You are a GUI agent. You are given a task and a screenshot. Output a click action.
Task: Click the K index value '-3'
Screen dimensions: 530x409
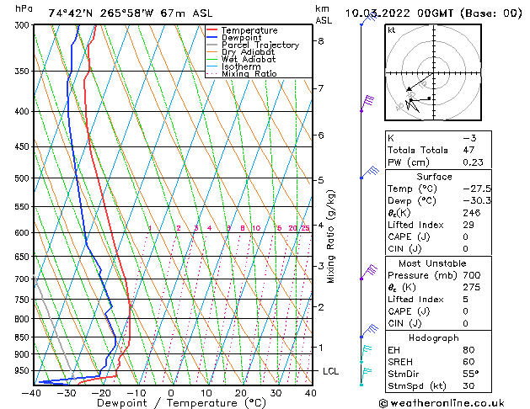coord(469,138)
